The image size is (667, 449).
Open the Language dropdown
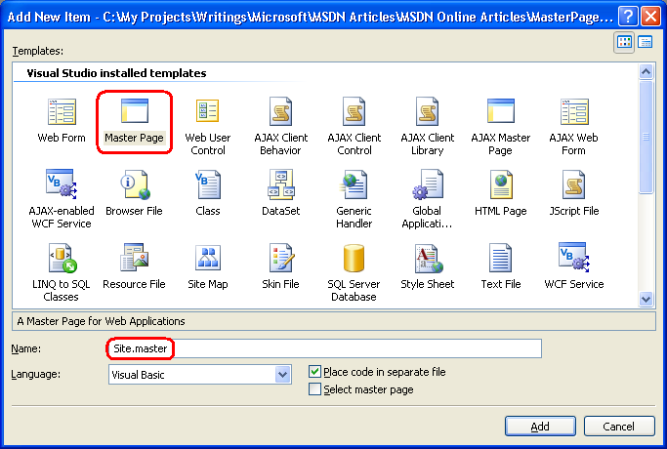coord(283,374)
